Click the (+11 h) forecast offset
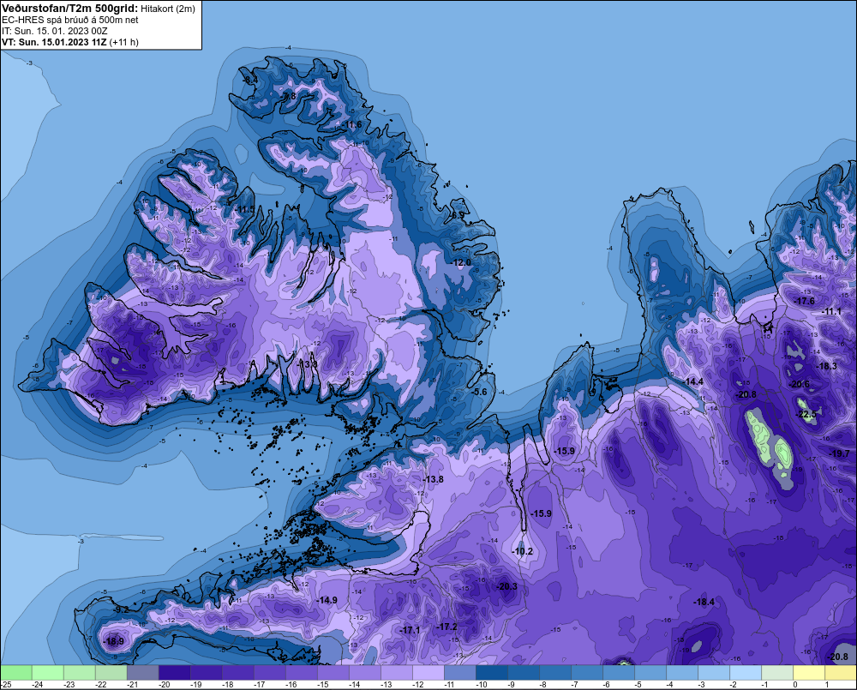857x690 pixels. point(124,42)
